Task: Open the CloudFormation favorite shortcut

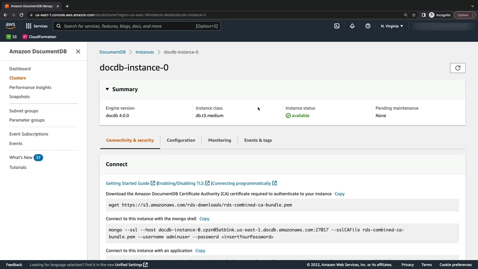Action: click(39, 37)
